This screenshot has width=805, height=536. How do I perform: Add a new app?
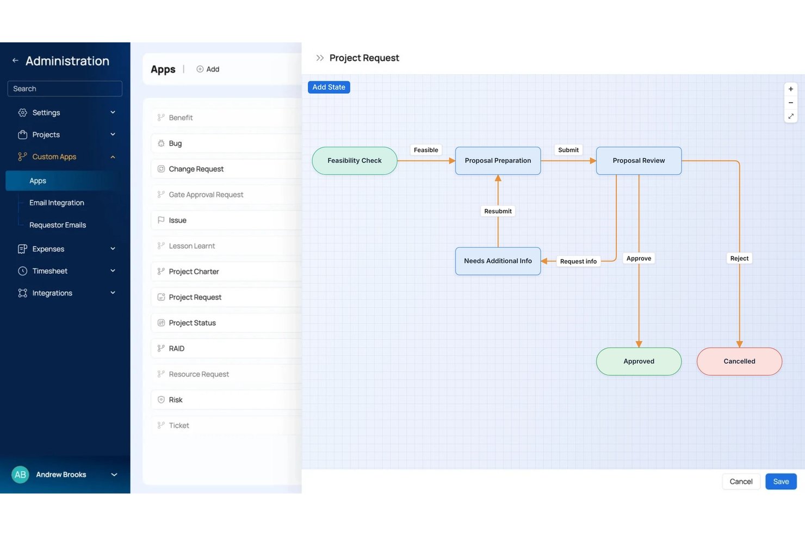[208, 69]
